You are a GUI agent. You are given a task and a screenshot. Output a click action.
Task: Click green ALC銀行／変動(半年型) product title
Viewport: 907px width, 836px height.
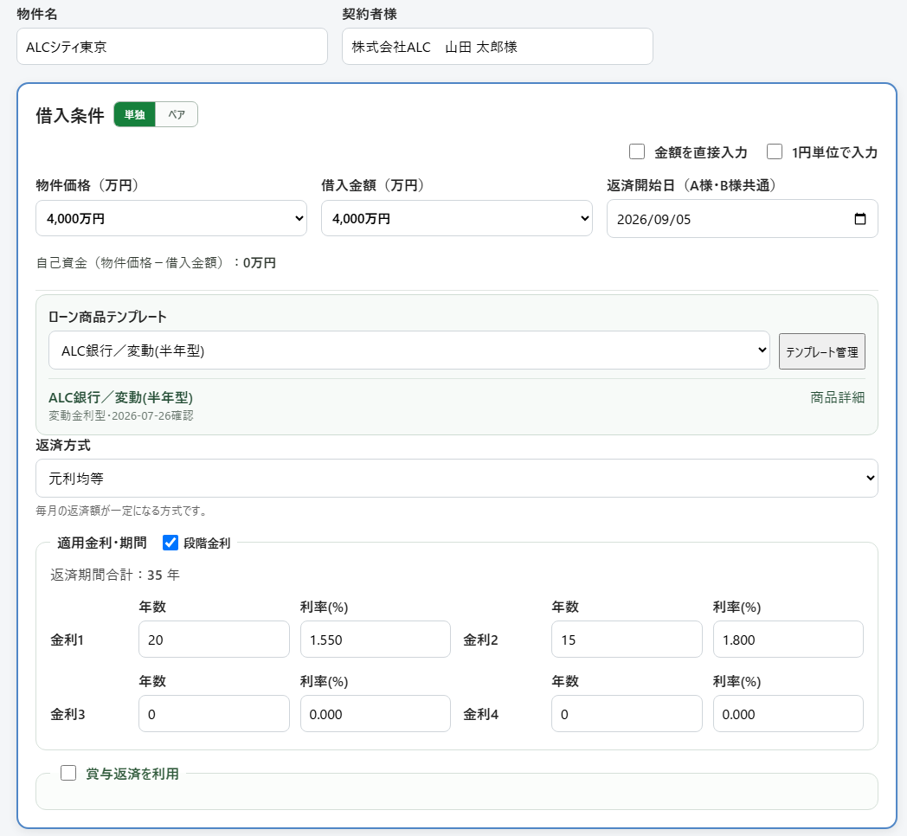pyautogui.click(x=120, y=397)
